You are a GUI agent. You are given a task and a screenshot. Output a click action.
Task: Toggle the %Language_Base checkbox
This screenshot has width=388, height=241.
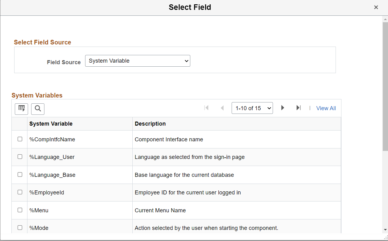[x=20, y=175]
